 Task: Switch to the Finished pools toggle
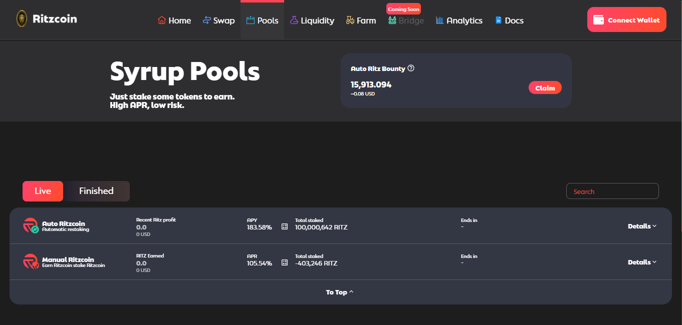(96, 191)
